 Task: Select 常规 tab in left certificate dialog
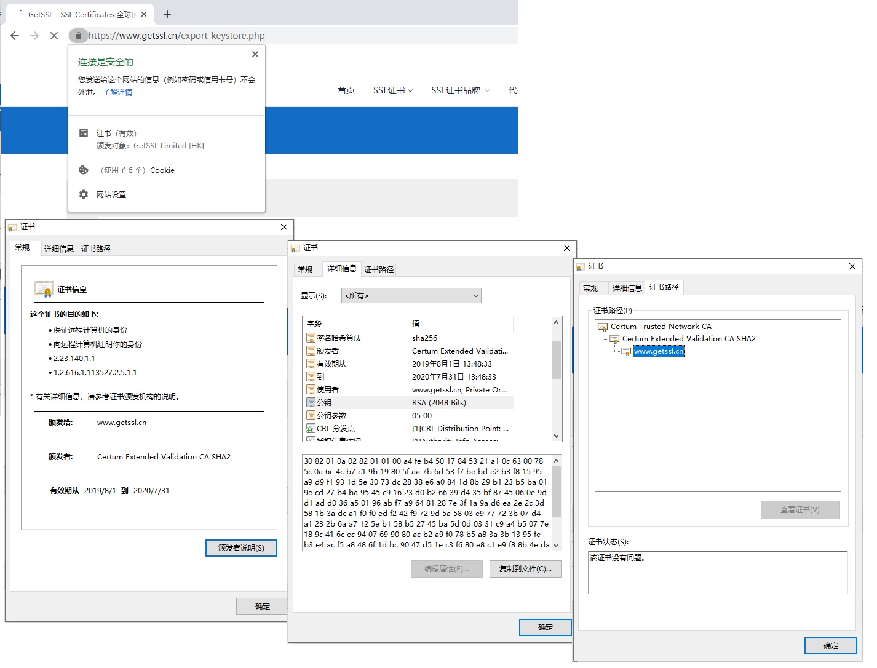click(23, 247)
